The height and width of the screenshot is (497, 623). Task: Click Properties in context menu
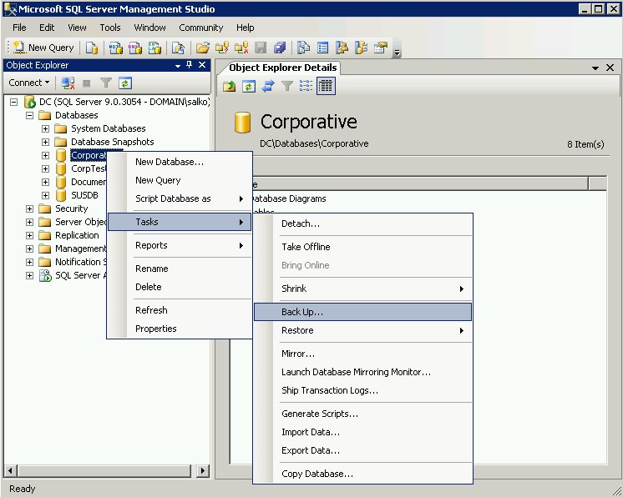point(180,329)
